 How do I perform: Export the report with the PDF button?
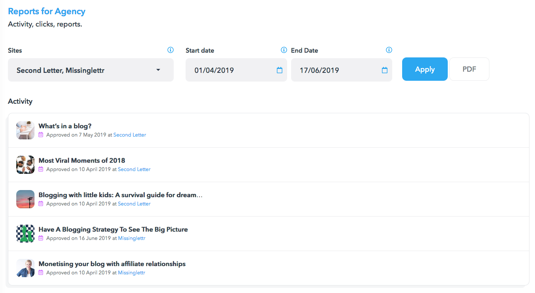469,69
